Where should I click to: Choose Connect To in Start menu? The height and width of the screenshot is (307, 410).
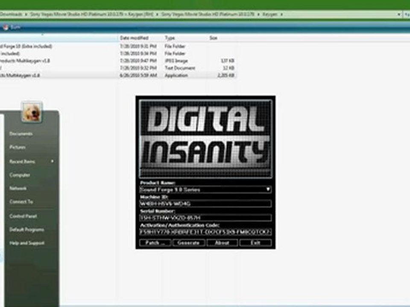(x=21, y=202)
